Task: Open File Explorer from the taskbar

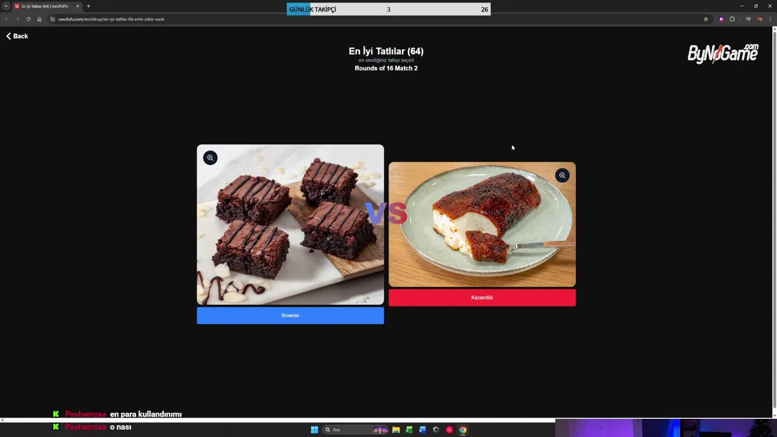Action: [x=396, y=430]
